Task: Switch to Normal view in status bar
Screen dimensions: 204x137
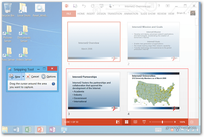Action: (118, 122)
